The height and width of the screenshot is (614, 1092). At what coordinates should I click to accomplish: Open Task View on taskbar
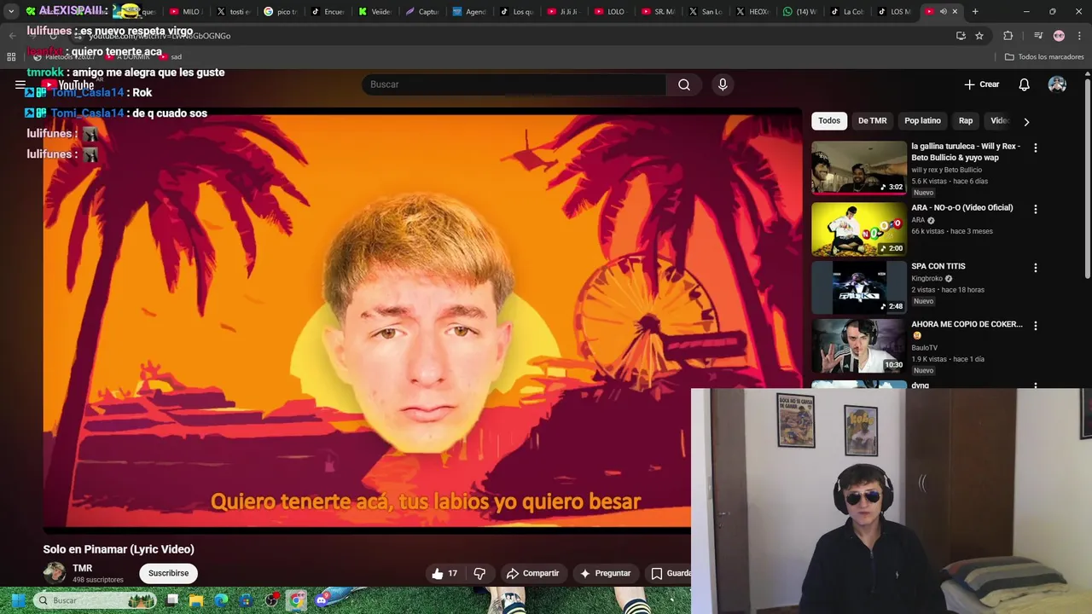pos(171,600)
